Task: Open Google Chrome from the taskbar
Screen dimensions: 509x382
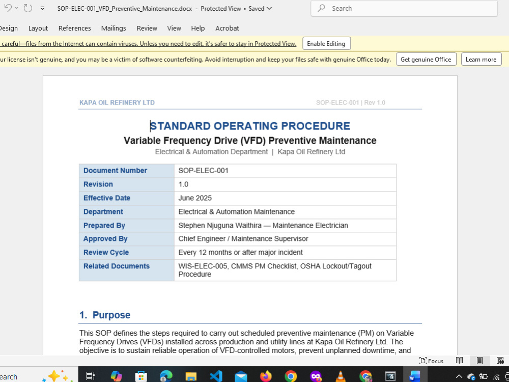Action: click(291, 376)
